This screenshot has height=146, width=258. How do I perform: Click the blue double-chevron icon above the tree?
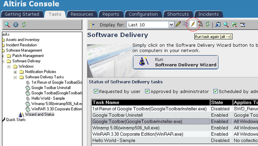pos(15,25)
